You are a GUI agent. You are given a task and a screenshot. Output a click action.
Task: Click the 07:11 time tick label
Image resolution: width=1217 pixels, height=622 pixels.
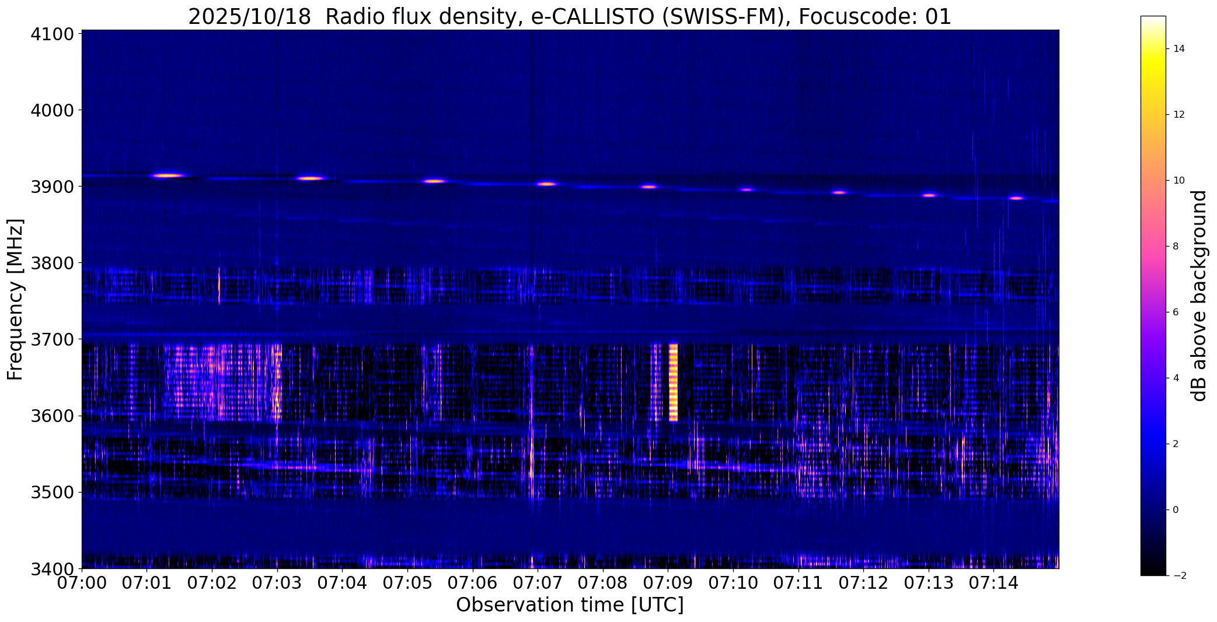pyautogui.click(x=798, y=583)
